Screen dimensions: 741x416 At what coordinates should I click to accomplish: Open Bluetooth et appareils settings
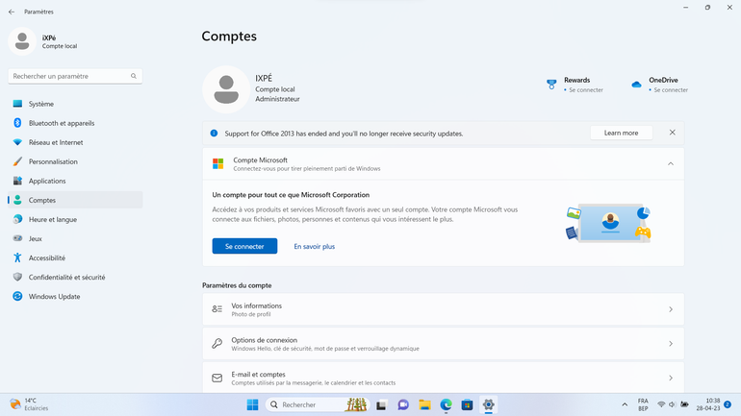[x=75, y=123]
